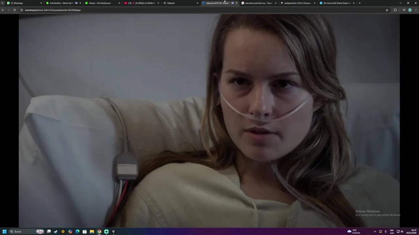Open the Windows Start menu
This screenshot has height=235, width=419.
point(4,231)
